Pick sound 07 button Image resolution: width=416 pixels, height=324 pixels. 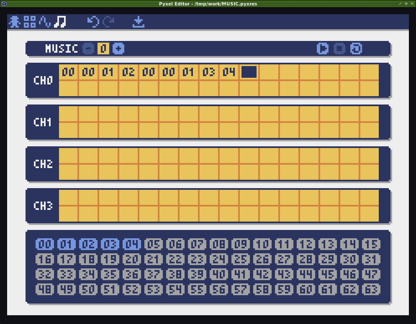pyautogui.click(x=197, y=244)
